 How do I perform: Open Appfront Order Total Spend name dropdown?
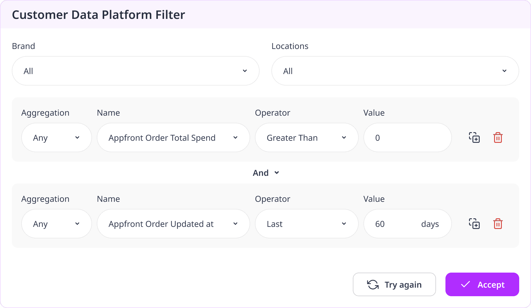pos(173,137)
